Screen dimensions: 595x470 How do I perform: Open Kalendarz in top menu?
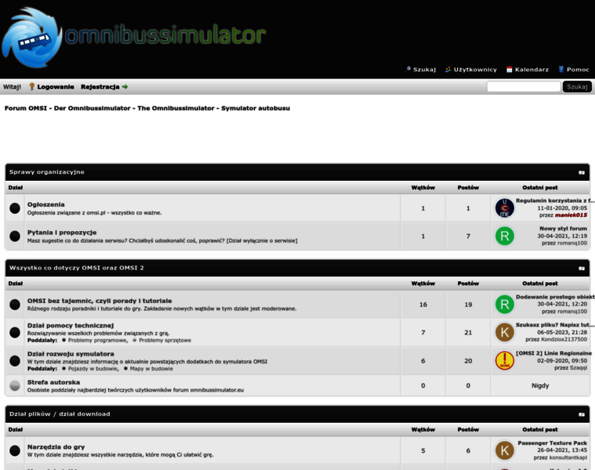(532, 70)
